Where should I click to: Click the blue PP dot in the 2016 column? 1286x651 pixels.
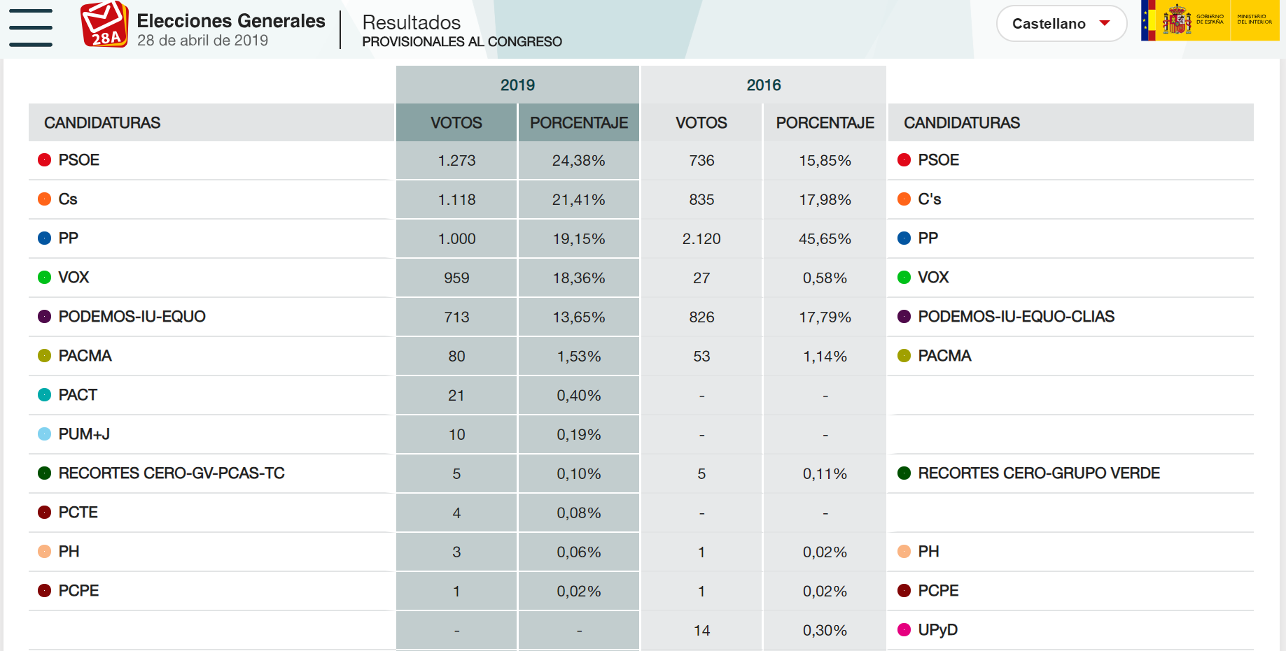(904, 238)
